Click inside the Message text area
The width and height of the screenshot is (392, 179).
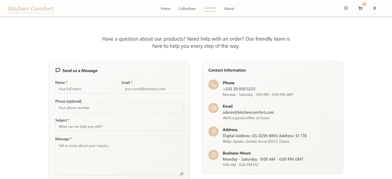119,158
